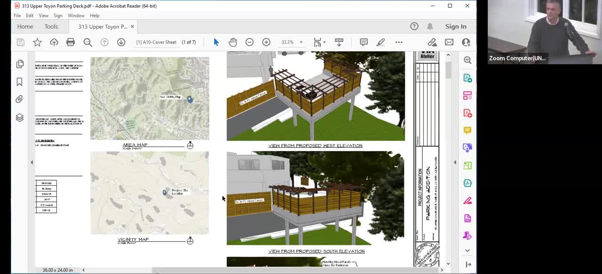
Task: Click the Vicinity Map image
Action: (x=150, y=193)
